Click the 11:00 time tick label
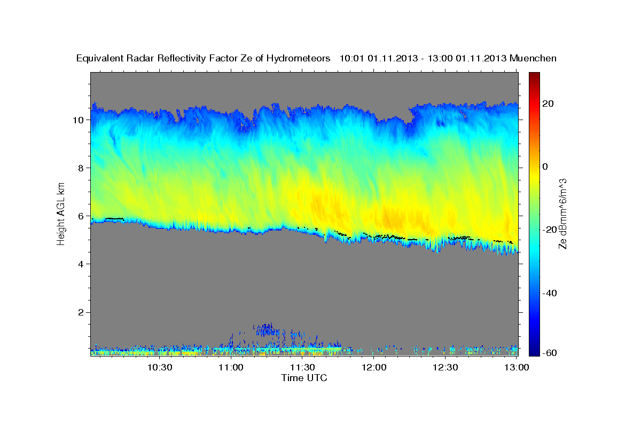 [x=231, y=367]
